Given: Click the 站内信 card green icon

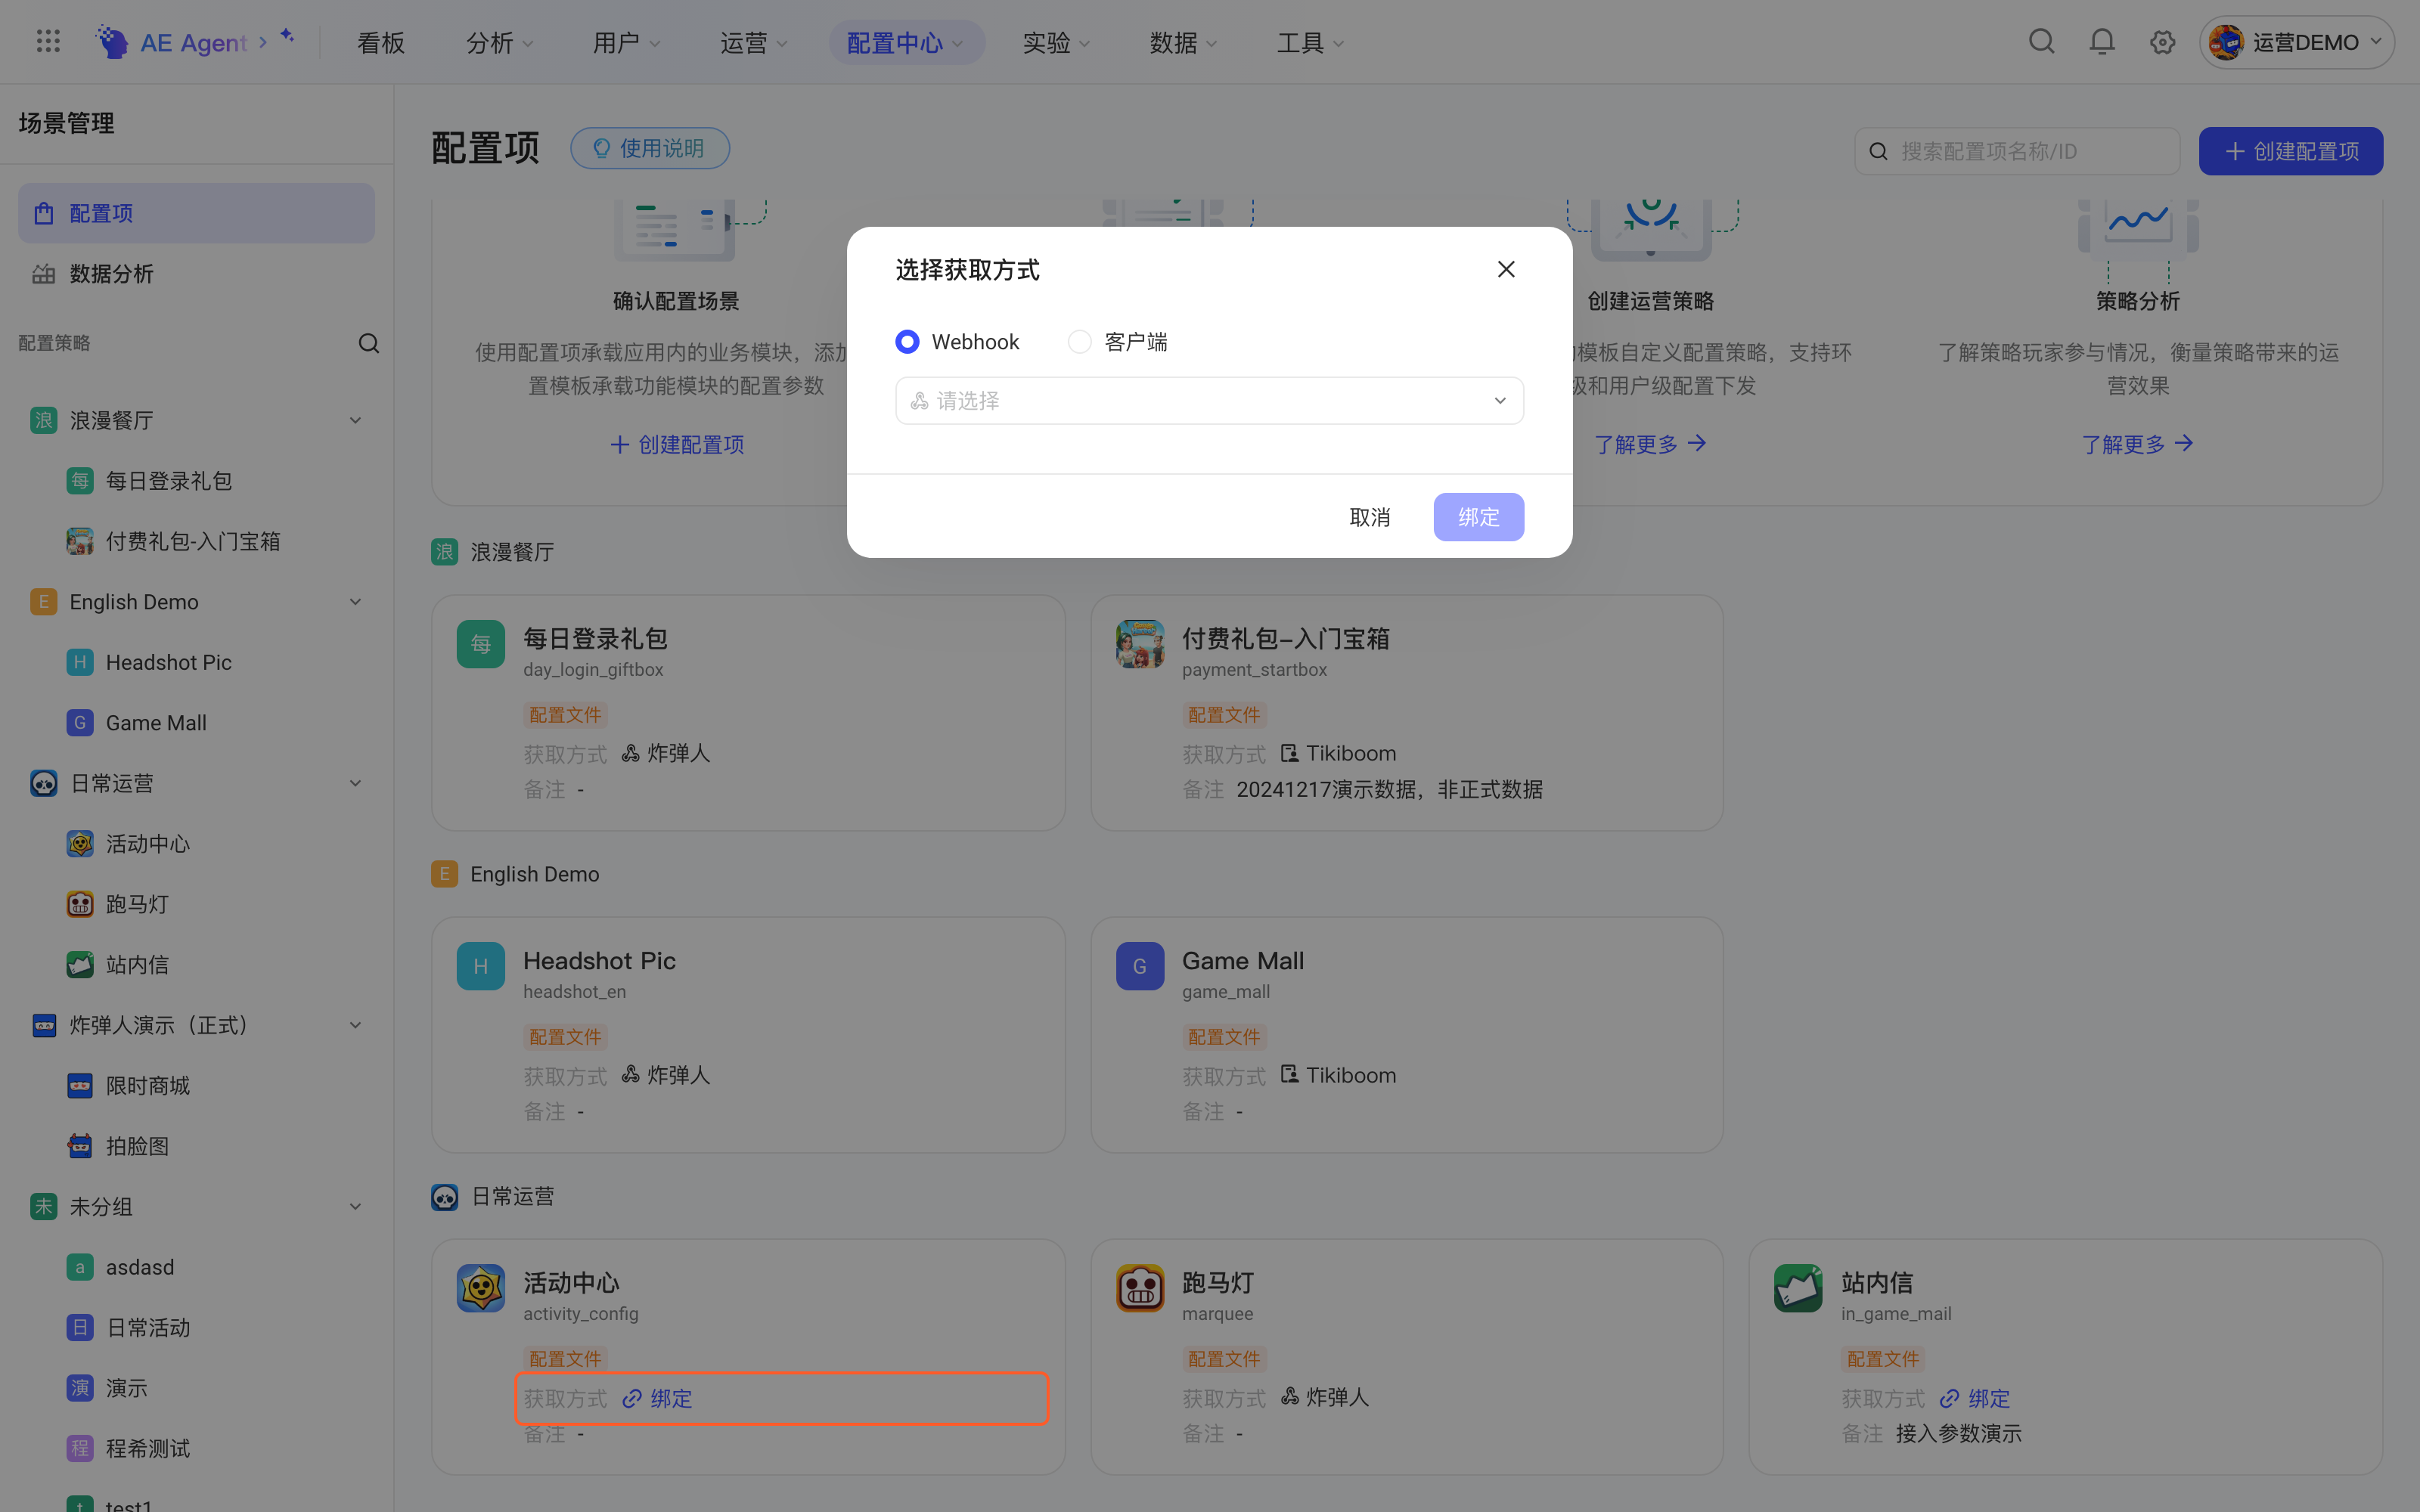Looking at the screenshot, I should click(x=1798, y=1288).
